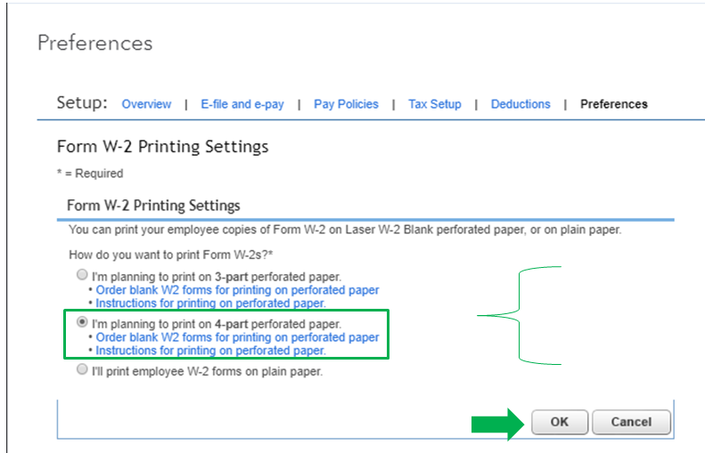The height and width of the screenshot is (453, 705).
Task: Click the Cancel button
Action: pyautogui.click(x=631, y=422)
